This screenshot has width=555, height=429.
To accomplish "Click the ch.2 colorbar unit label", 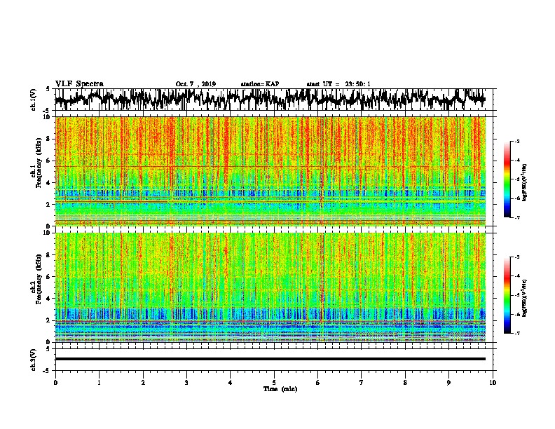I will coord(525,298).
